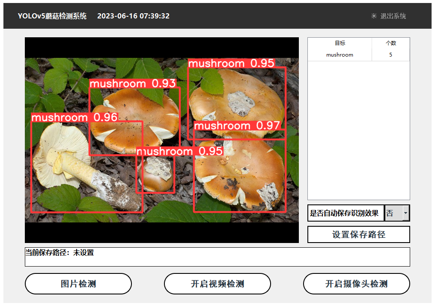
Task: Click the sun icon beside 退出系统
Action: pos(374,16)
